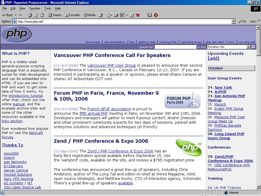The image size is (261, 196).
Task: Open the Mail button dropdown arrow
Action: coord(111,15)
